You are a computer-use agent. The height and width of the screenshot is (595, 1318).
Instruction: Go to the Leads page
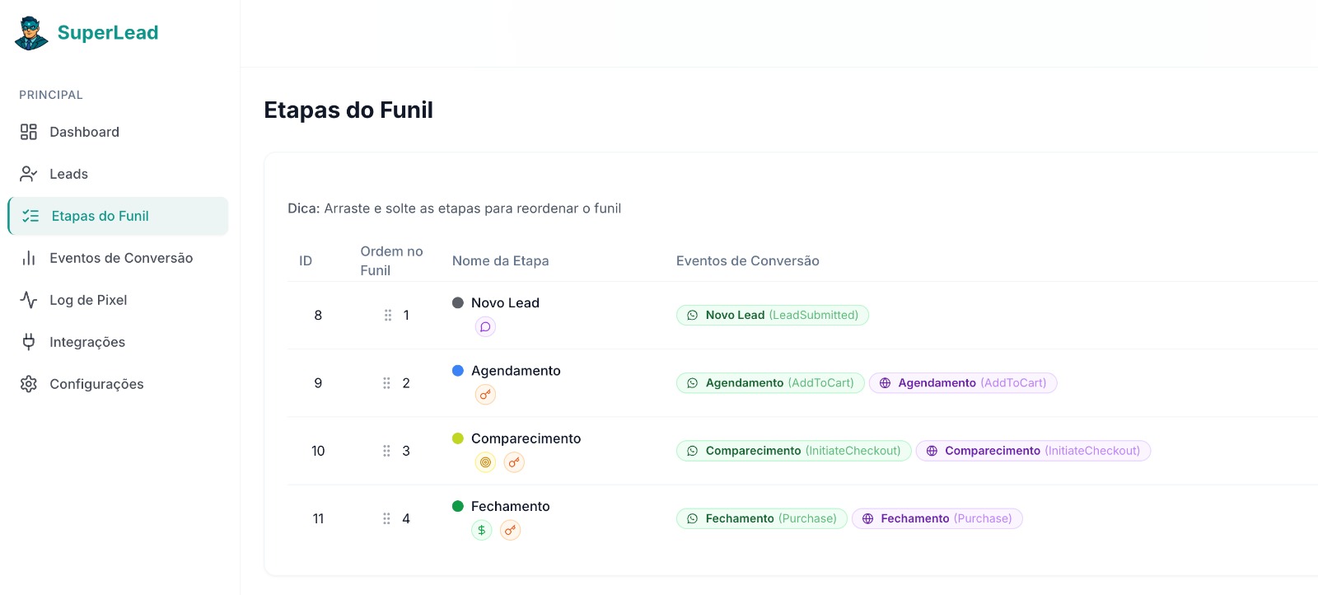pos(118,174)
